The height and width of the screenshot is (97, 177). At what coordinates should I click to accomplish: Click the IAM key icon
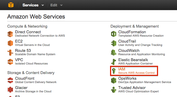coord(114,71)
